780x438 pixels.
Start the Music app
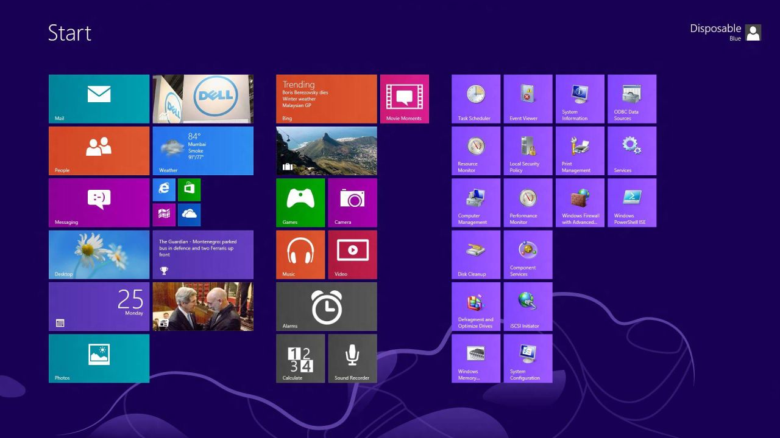click(x=300, y=254)
